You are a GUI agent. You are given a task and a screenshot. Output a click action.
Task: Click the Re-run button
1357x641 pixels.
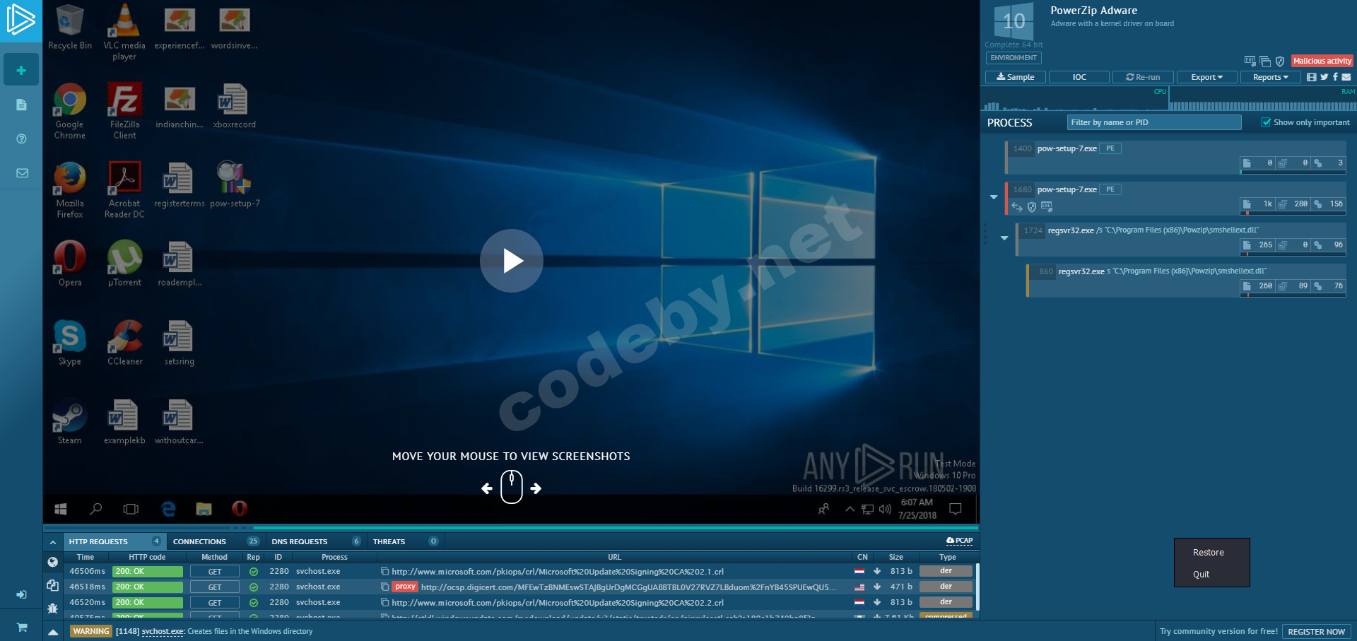click(x=1143, y=77)
